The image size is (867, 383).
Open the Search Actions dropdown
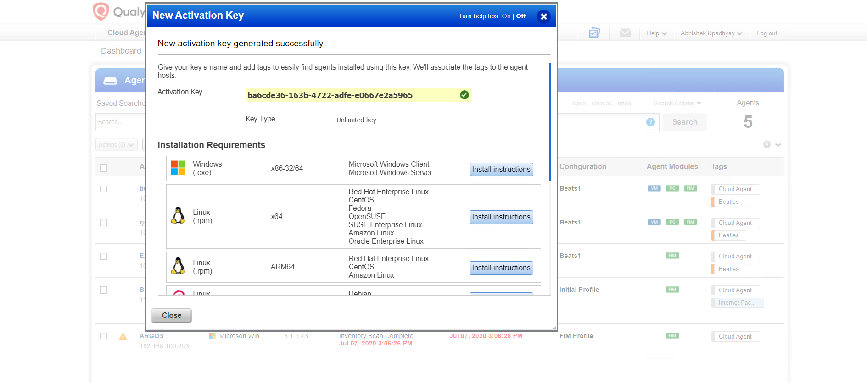677,104
